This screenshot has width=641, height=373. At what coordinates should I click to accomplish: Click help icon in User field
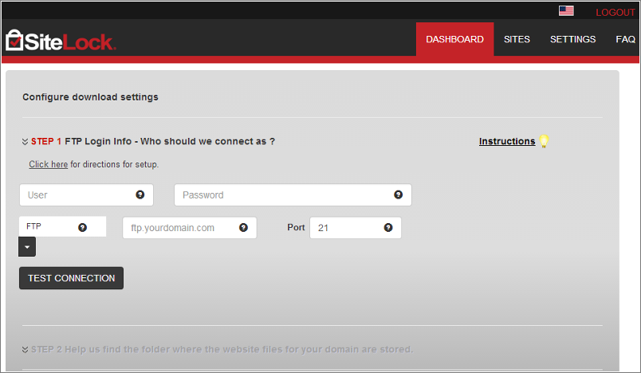click(x=140, y=194)
